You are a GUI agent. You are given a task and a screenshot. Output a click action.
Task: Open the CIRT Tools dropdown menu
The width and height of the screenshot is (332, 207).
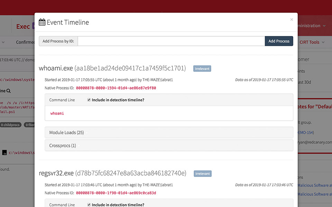[x=312, y=42]
